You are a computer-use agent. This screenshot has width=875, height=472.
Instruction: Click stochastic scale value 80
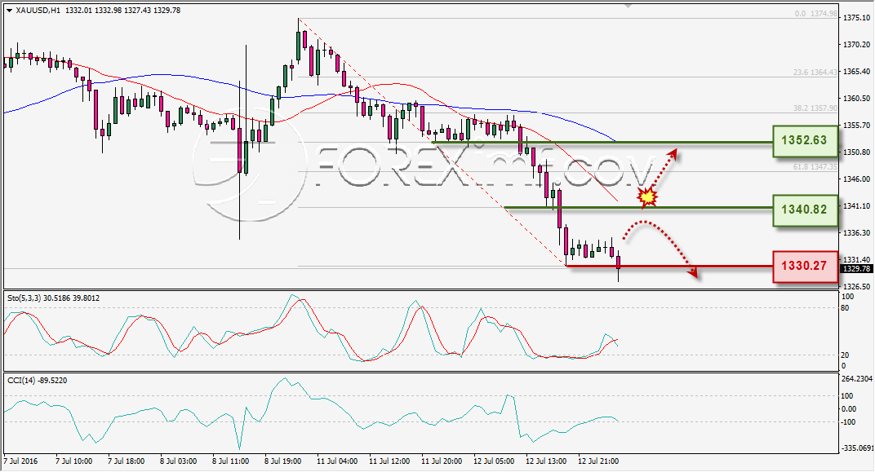tap(845, 308)
